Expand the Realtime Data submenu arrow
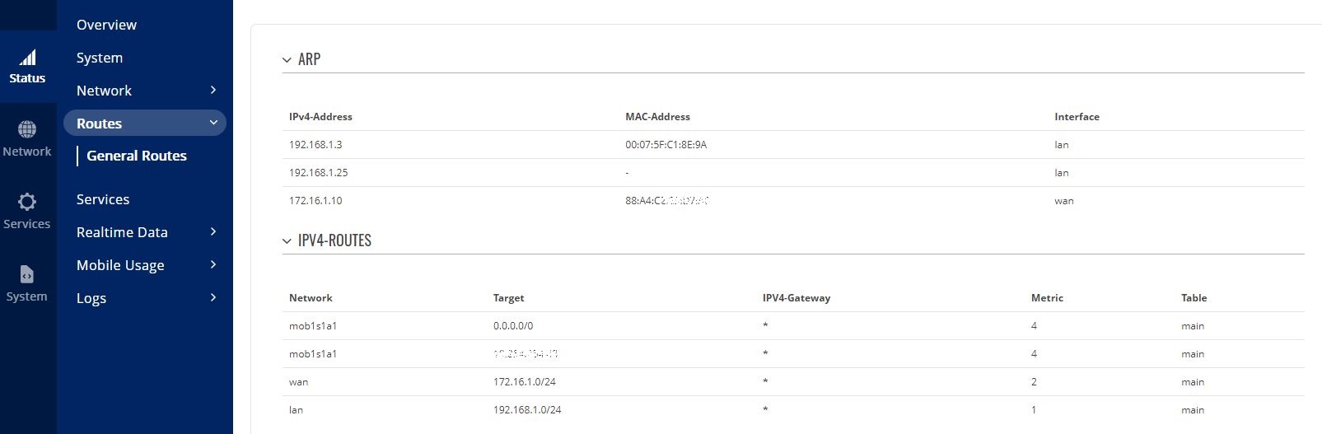Screen dimensions: 1322x434 coord(213,231)
